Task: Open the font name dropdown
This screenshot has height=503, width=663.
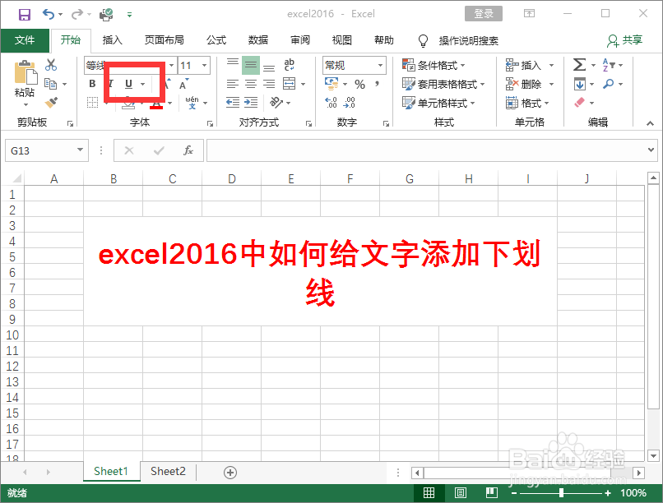Action: 171,66
